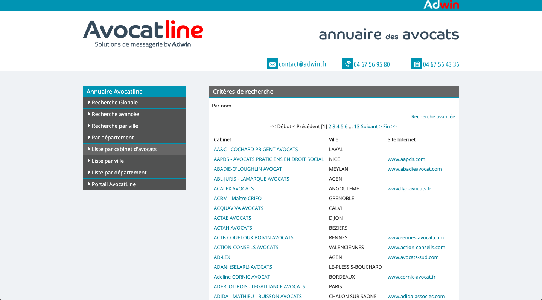Open ACQUAVIVA AVOCATS cabinet
This screenshot has height=300, width=542.
tap(239, 208)
